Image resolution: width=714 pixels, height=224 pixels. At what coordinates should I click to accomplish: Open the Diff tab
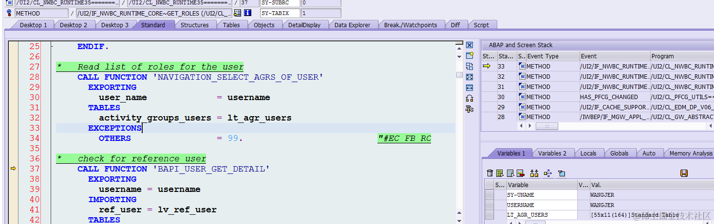[455, 25]
